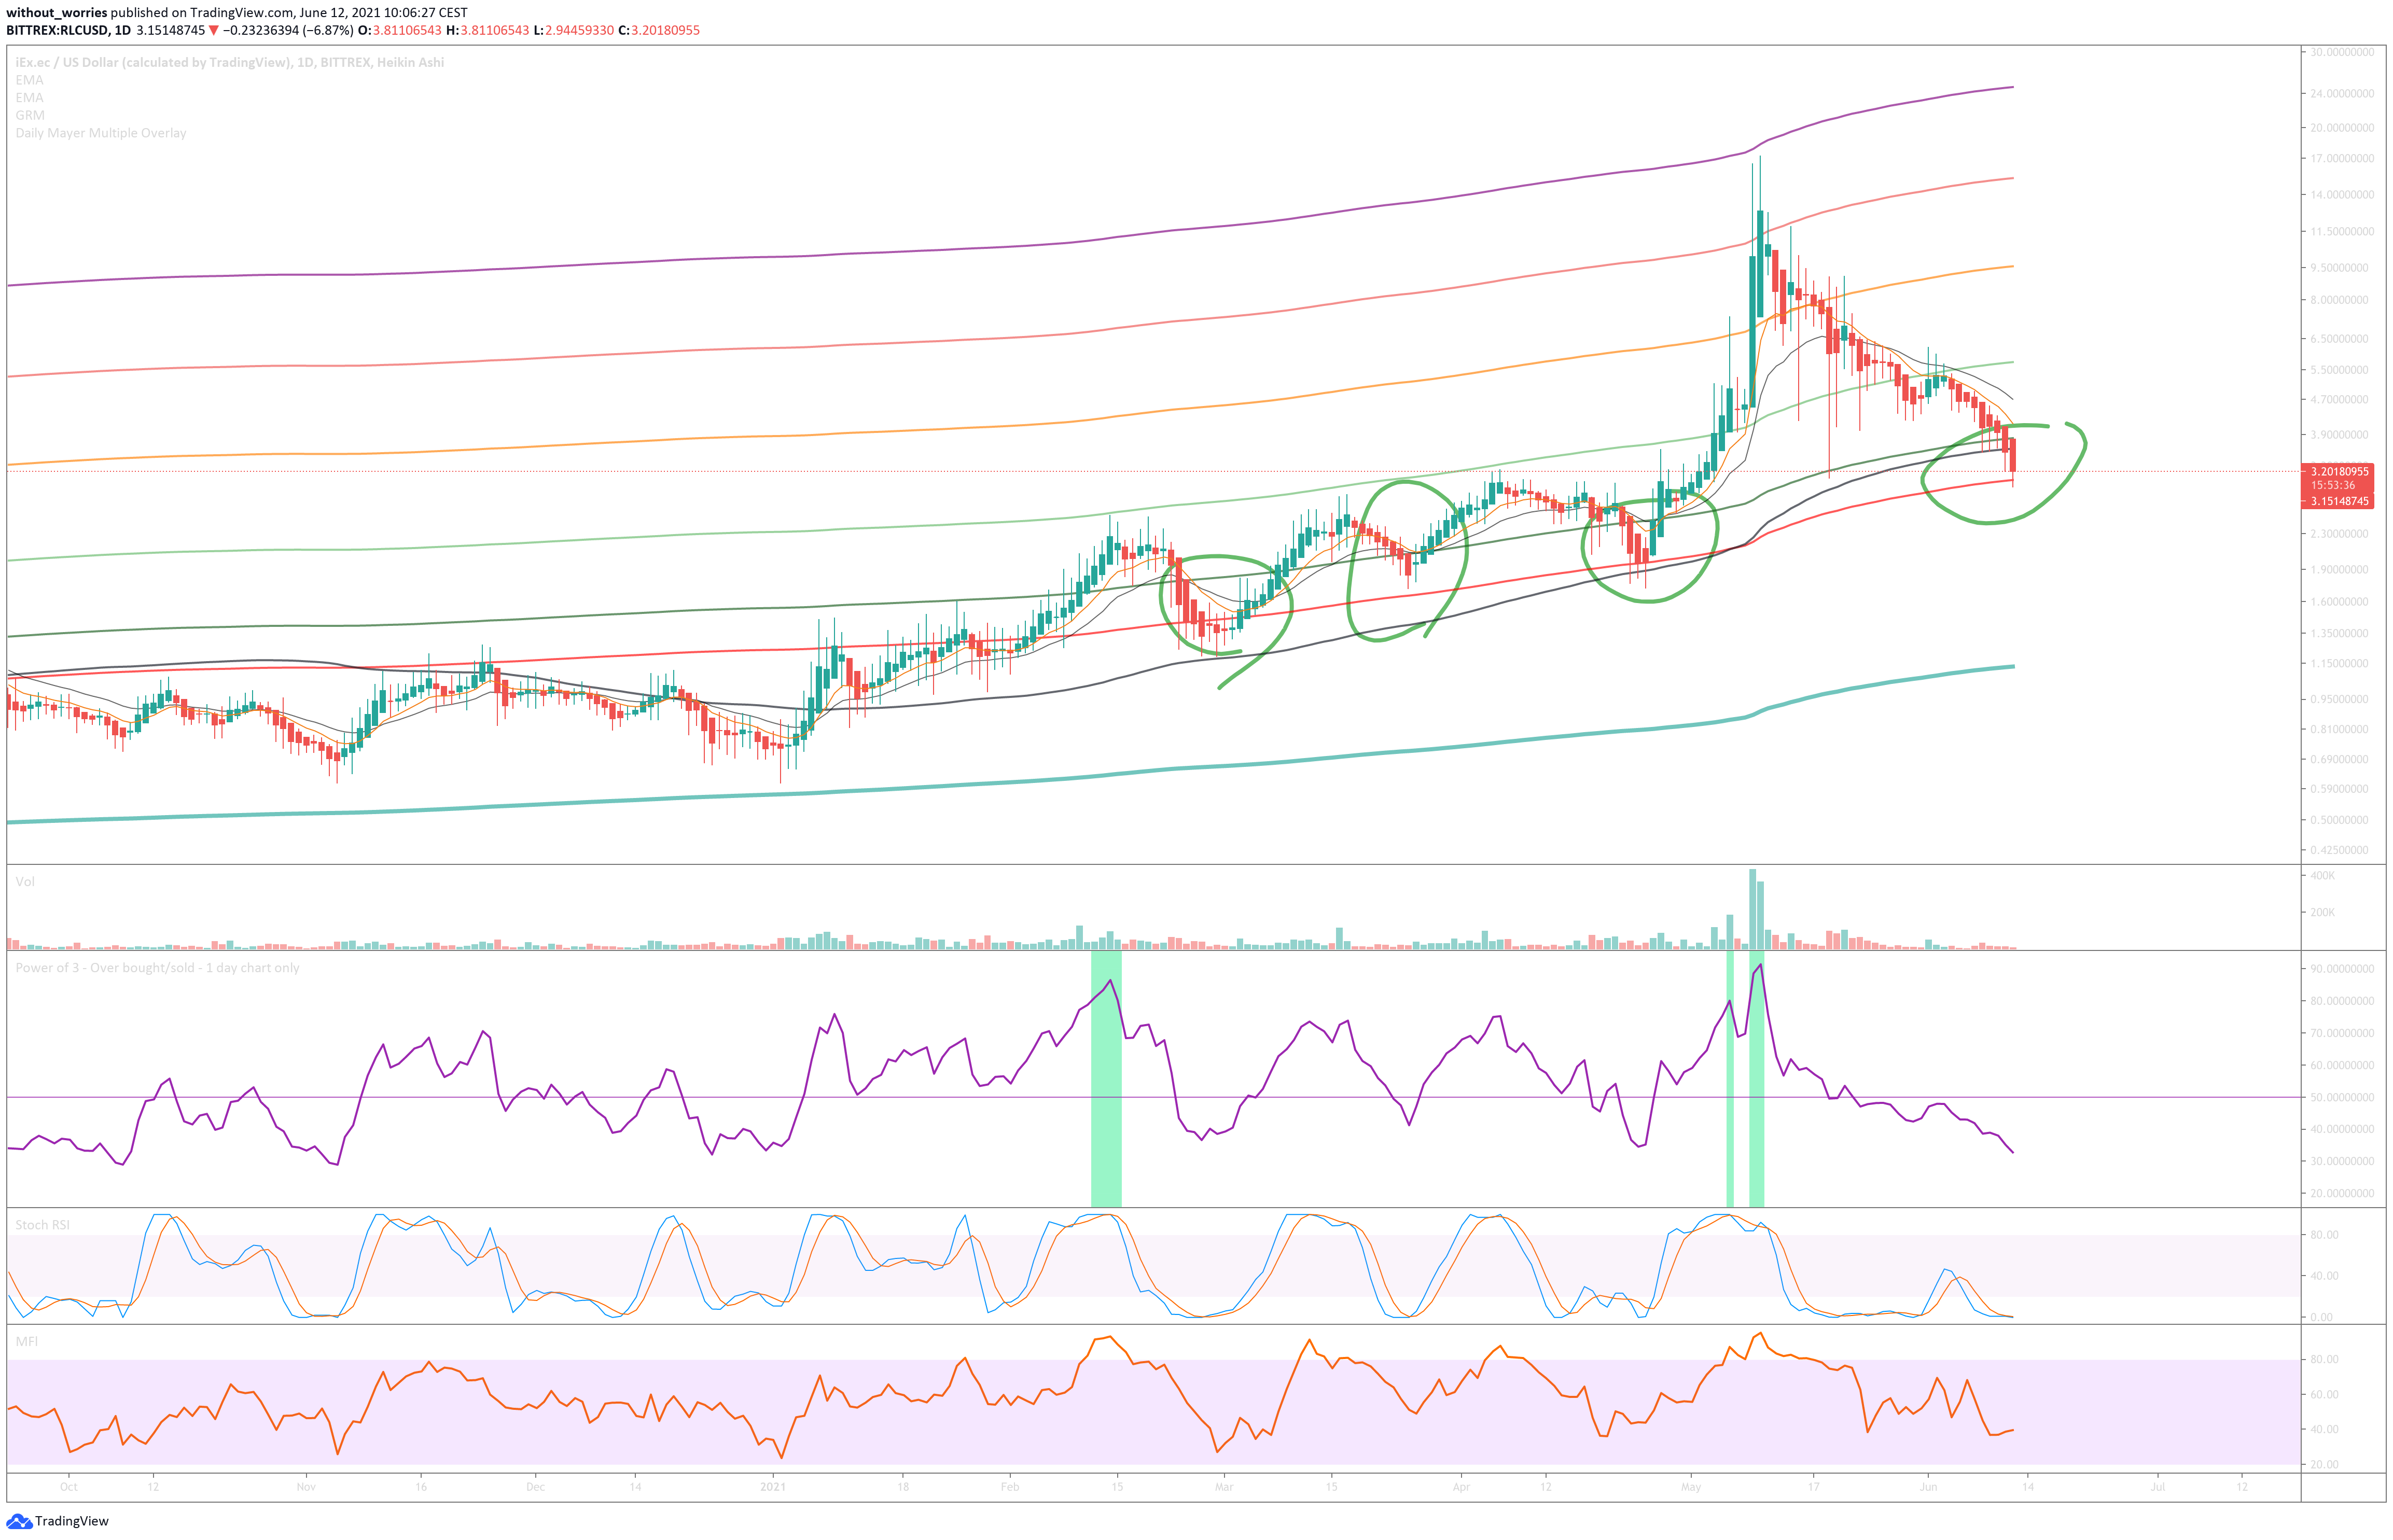Viewport: 2393px width, 1540px height.
Task: Click the TradingView cloud logo icon
Action: pyautogui.click(x=19, y=1521)
